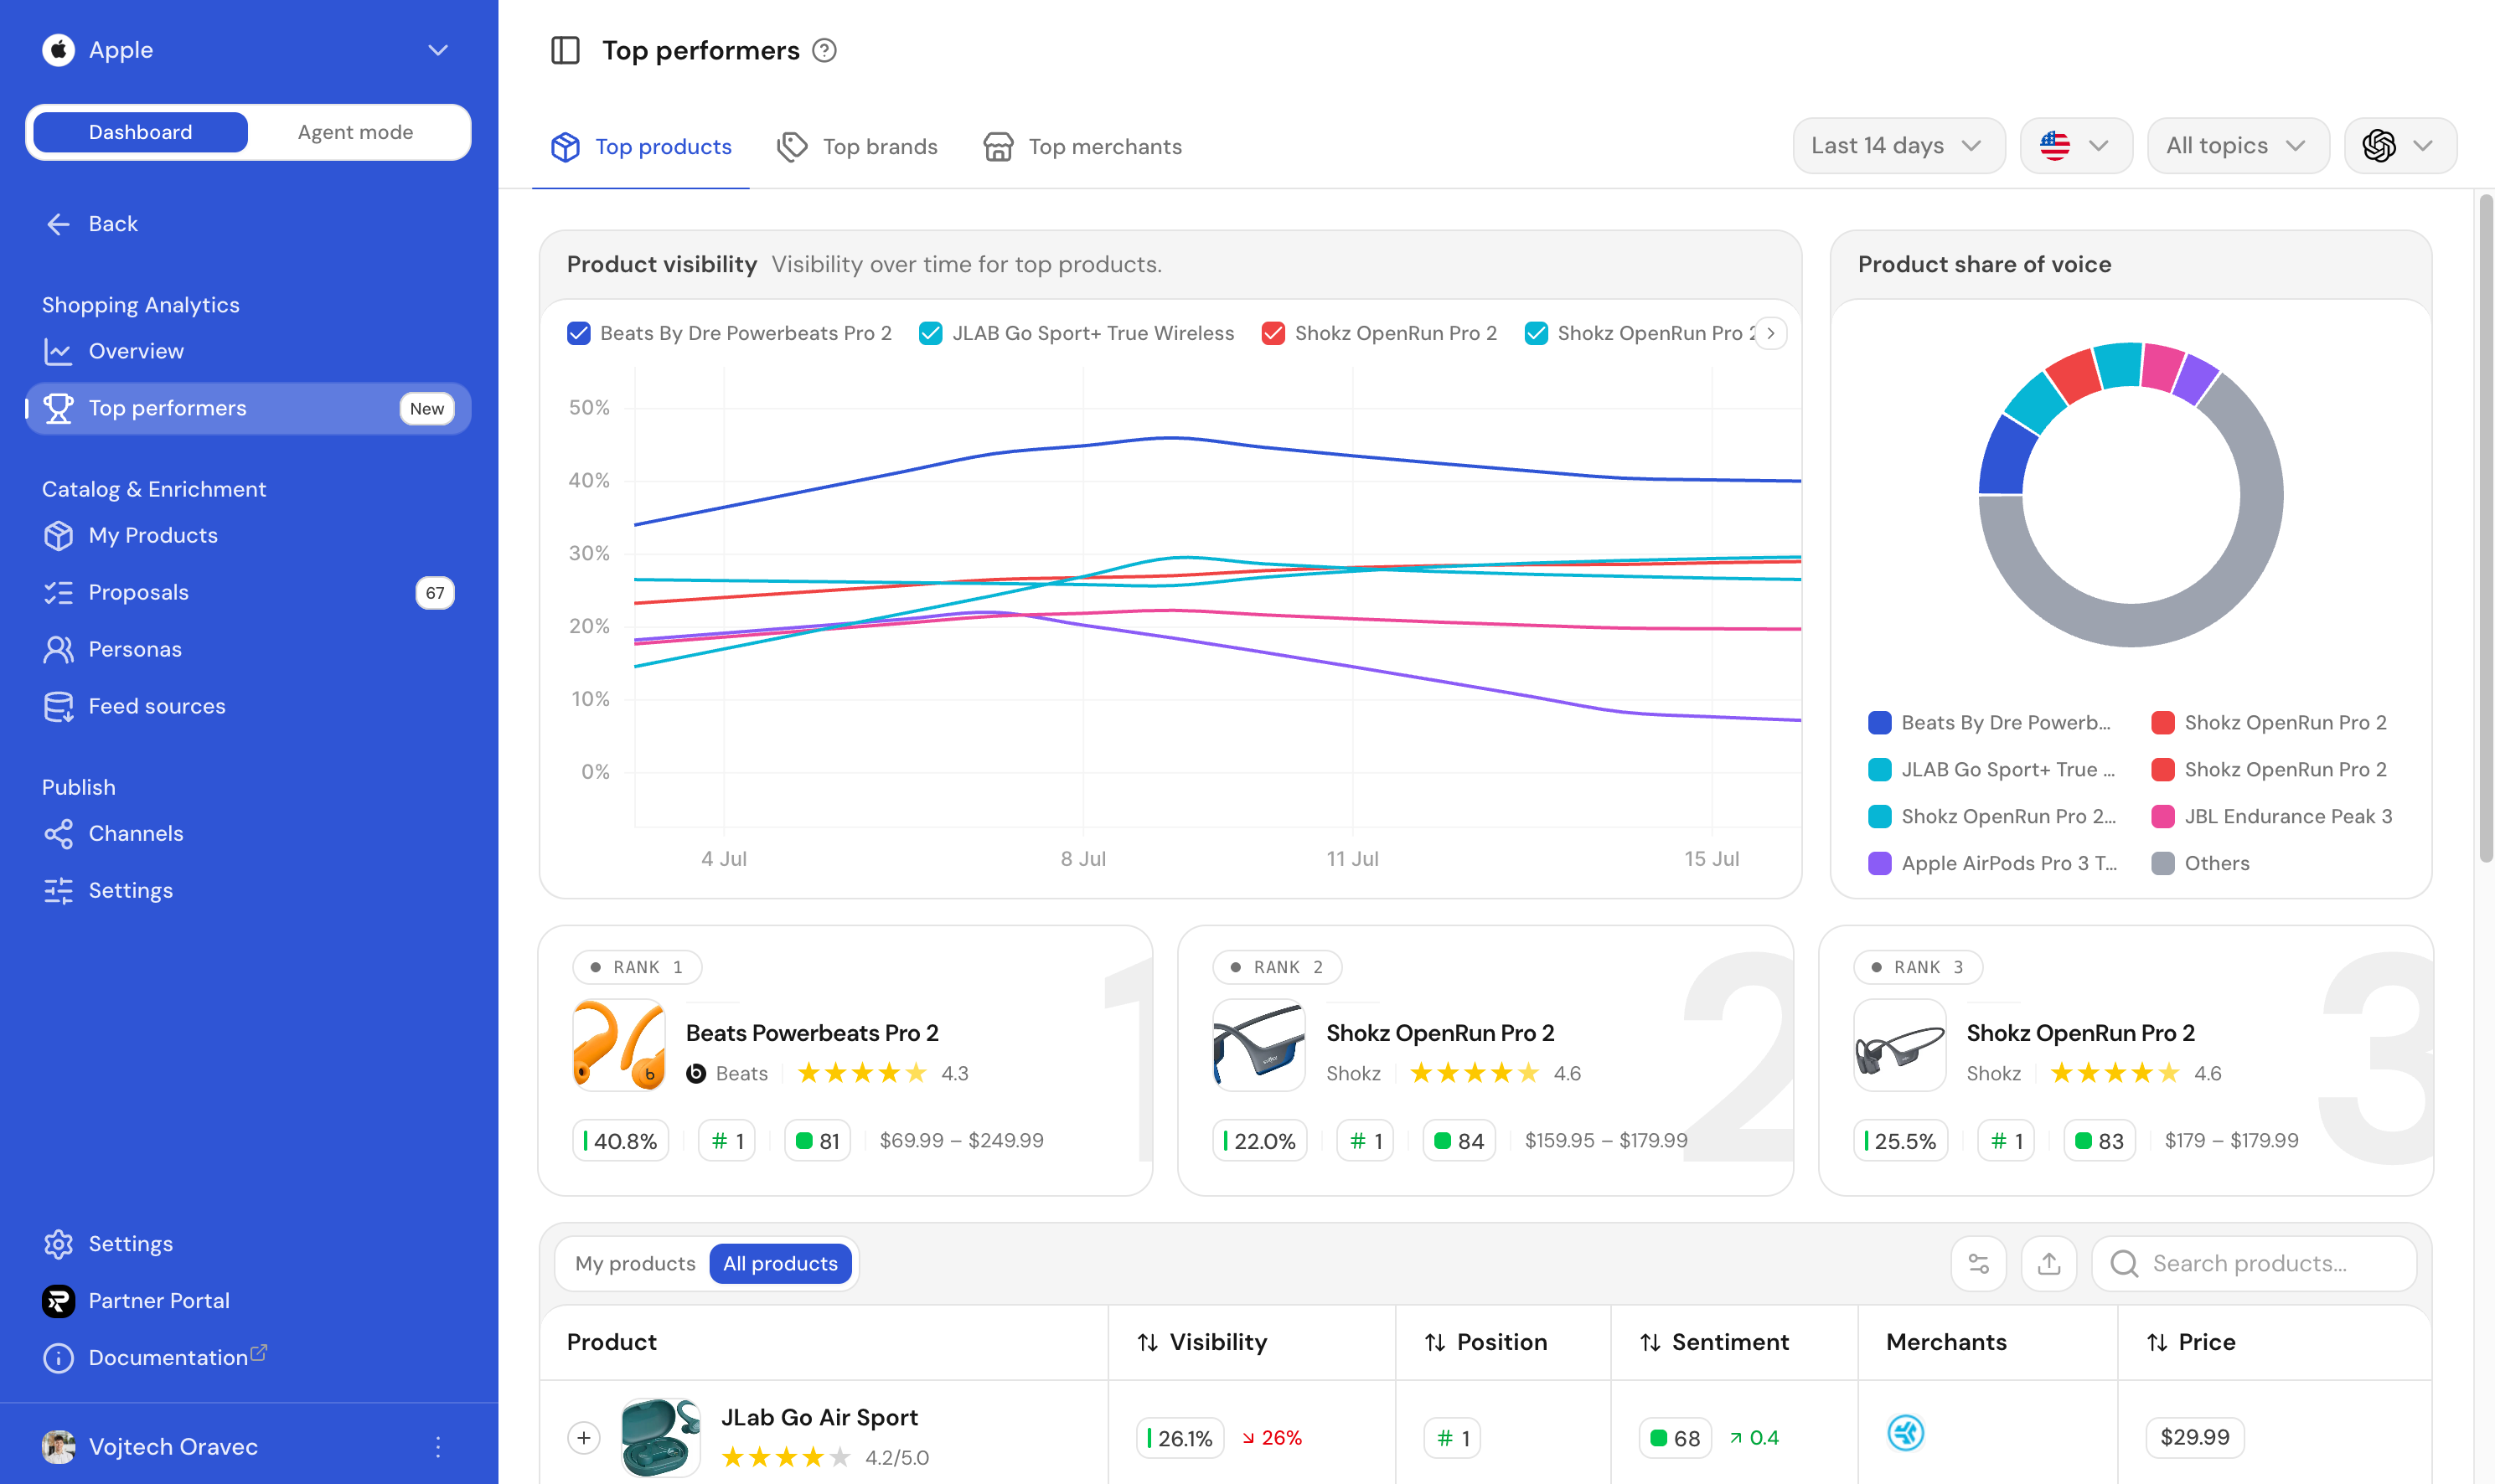Open bottom Settings gear icon
Image resolution: width=2495 pixels, height=1484 pixels.
pos(58,1243)
